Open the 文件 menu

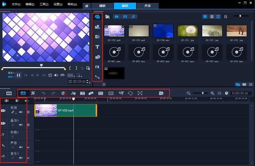pos(16,4)
